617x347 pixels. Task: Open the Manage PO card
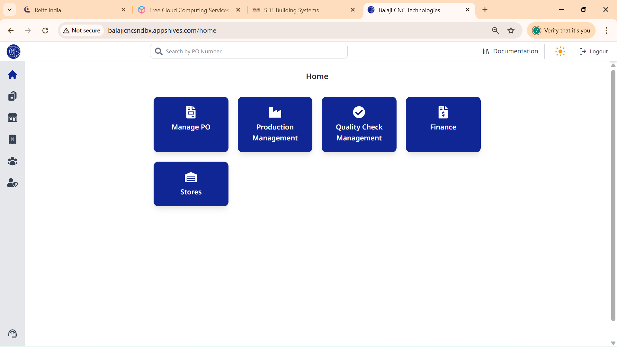pyautogui.click(x=191, y=124)
